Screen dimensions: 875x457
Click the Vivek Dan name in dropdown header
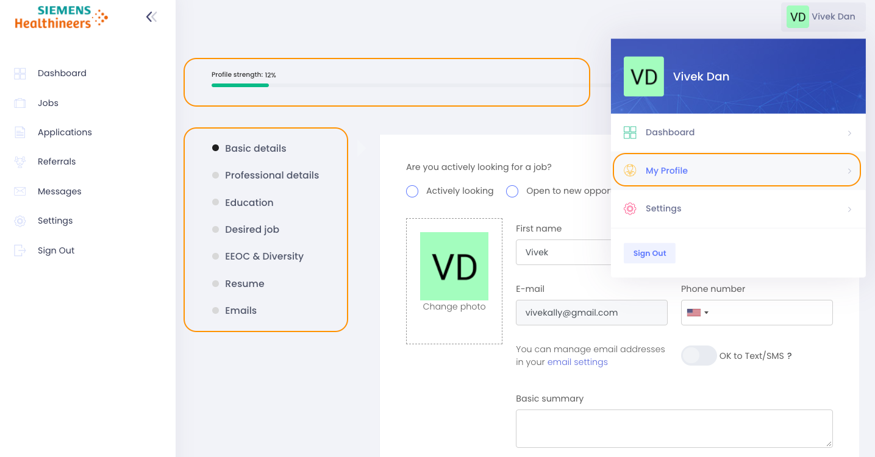pyautogui.click(x=701, y=76)
